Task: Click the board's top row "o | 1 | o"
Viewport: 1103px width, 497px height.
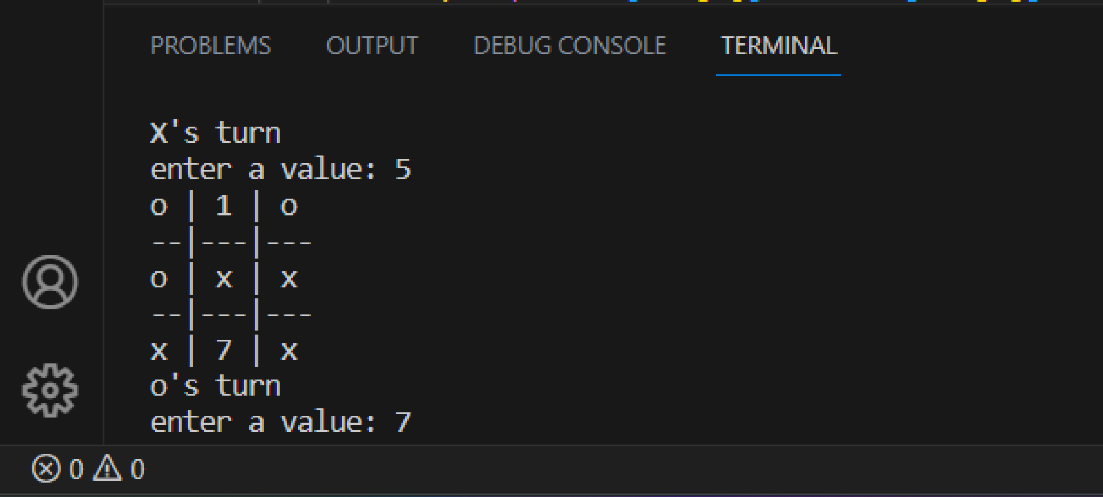Action: [x=224, y=206]
